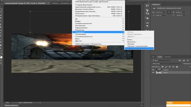Switch to the Слои panel tab
This screenshot has height=107, width=191.
(x=160, y=57)
